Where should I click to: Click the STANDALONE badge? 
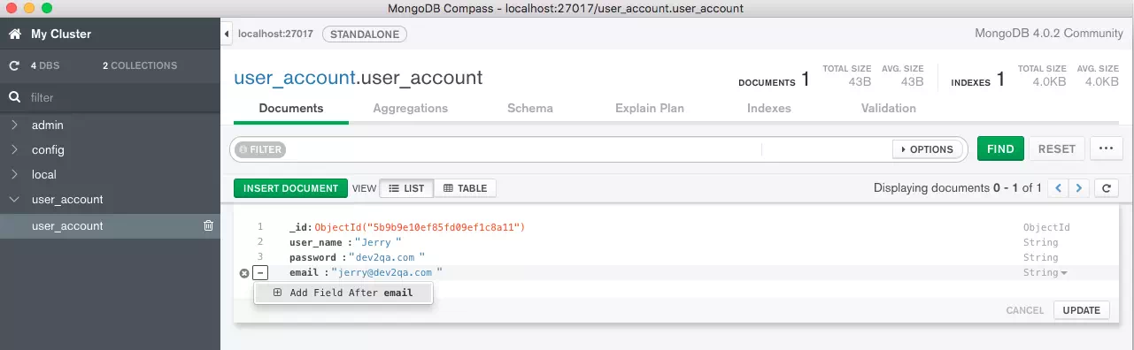pos(365,34)
